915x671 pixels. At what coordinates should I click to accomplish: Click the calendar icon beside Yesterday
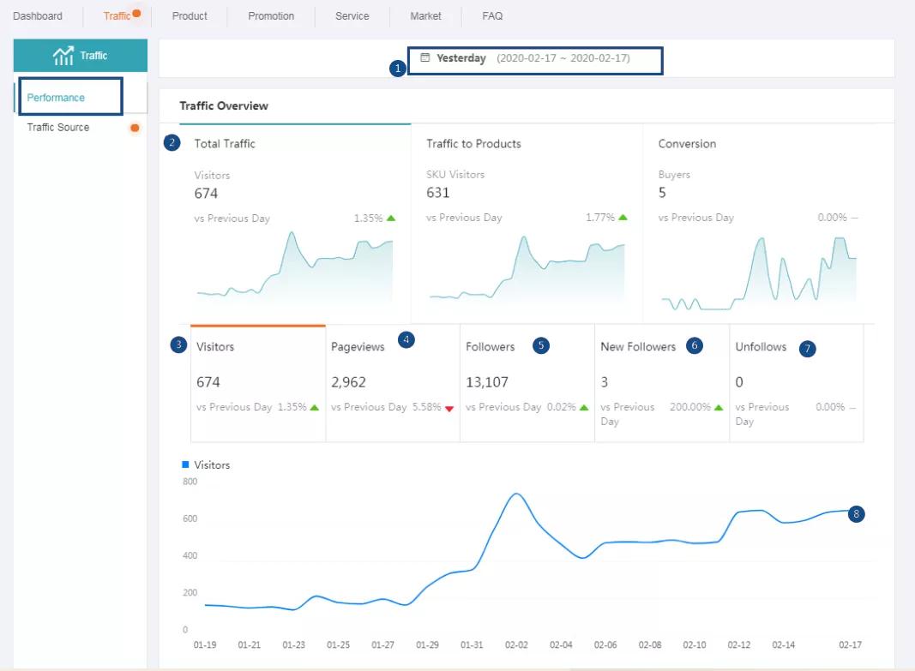[x=424, y=58]
